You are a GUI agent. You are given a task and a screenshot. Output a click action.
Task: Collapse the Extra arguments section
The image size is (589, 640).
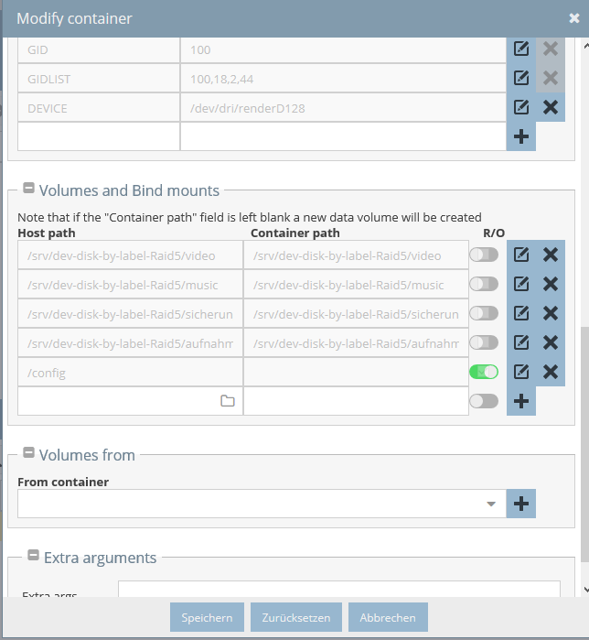point(33,555)
